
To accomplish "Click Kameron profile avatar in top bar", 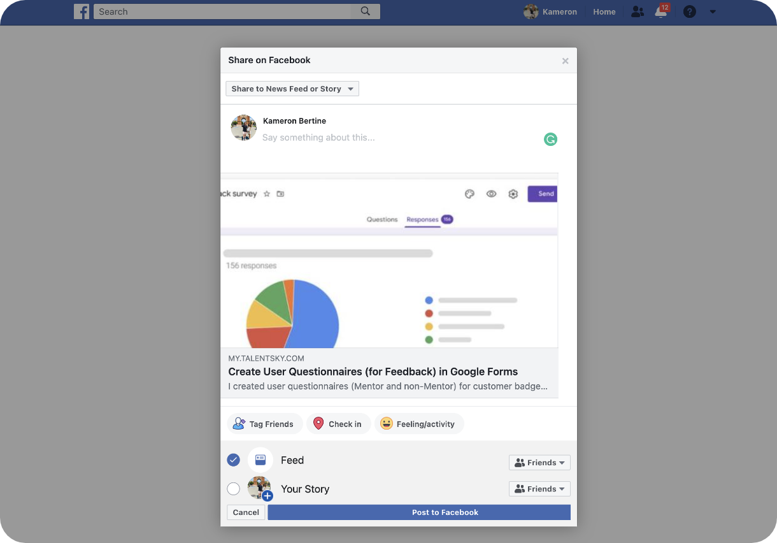I will [x=531, y=11].
